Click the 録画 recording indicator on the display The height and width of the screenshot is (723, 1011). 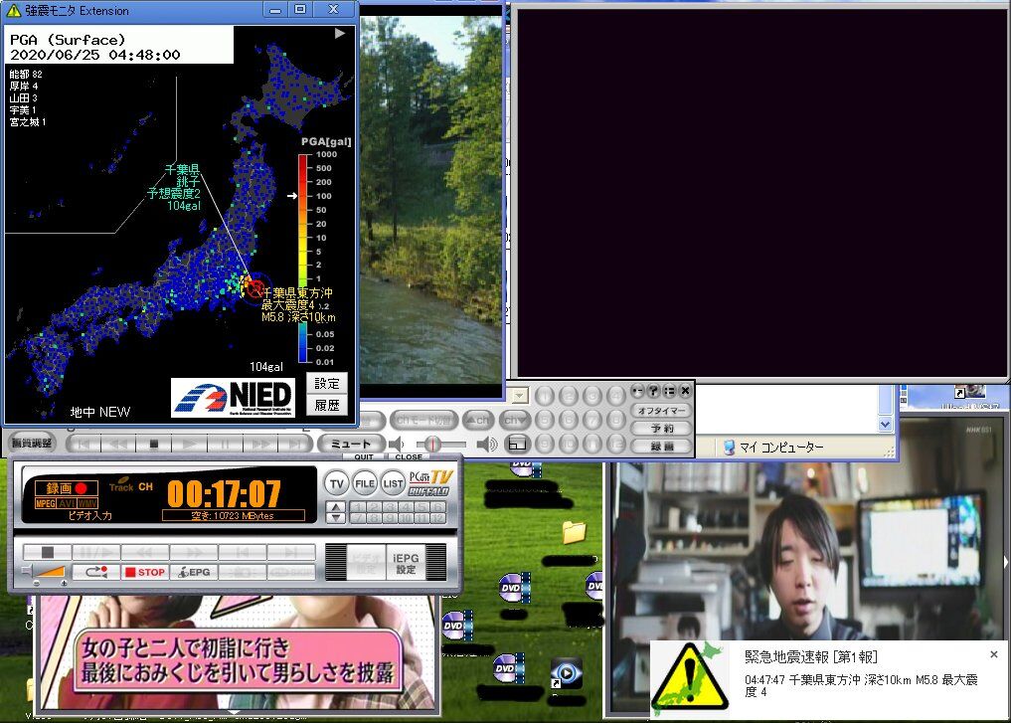pyautogui.click(x=67, y=488)
